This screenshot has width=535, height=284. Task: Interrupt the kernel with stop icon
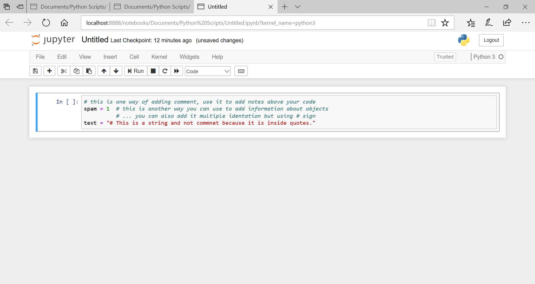click(153, 71)
